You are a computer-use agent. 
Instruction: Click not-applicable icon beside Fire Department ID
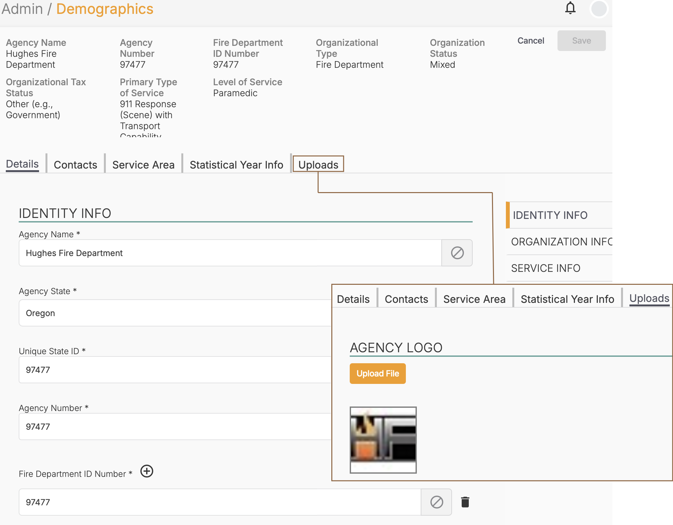click(x=436, y=502)
